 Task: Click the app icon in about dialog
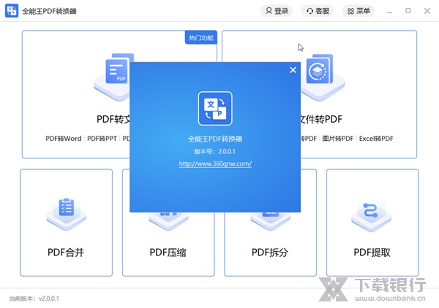point(215,108)
